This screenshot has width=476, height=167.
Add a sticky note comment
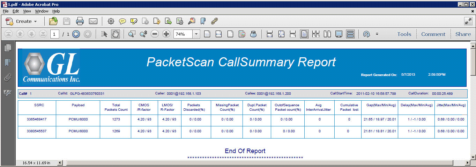(x=122, y=21)
